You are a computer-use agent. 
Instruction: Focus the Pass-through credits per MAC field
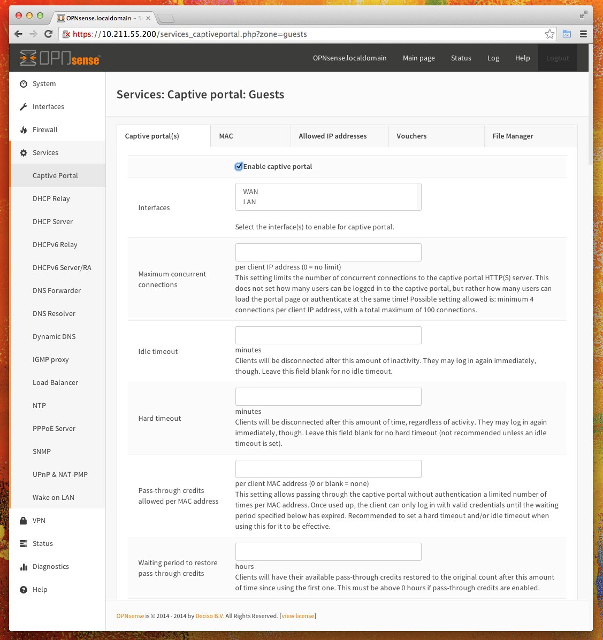point(328,469)
